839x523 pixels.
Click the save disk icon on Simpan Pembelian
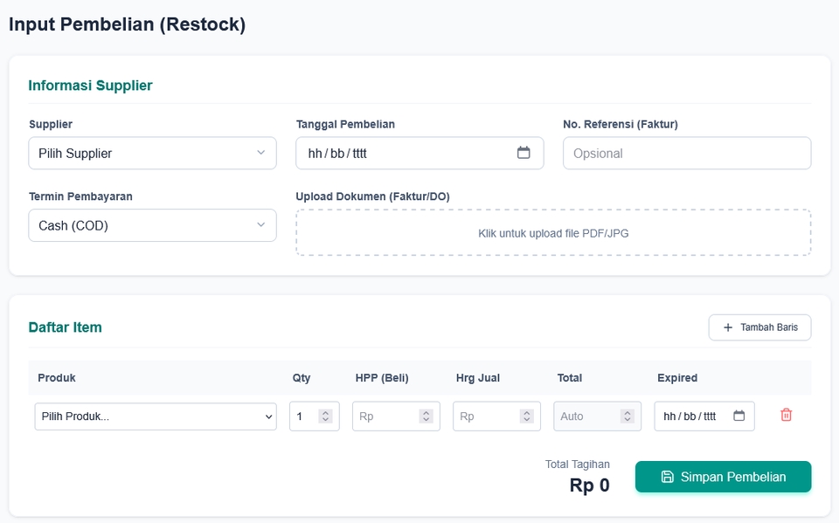[667, 477]
